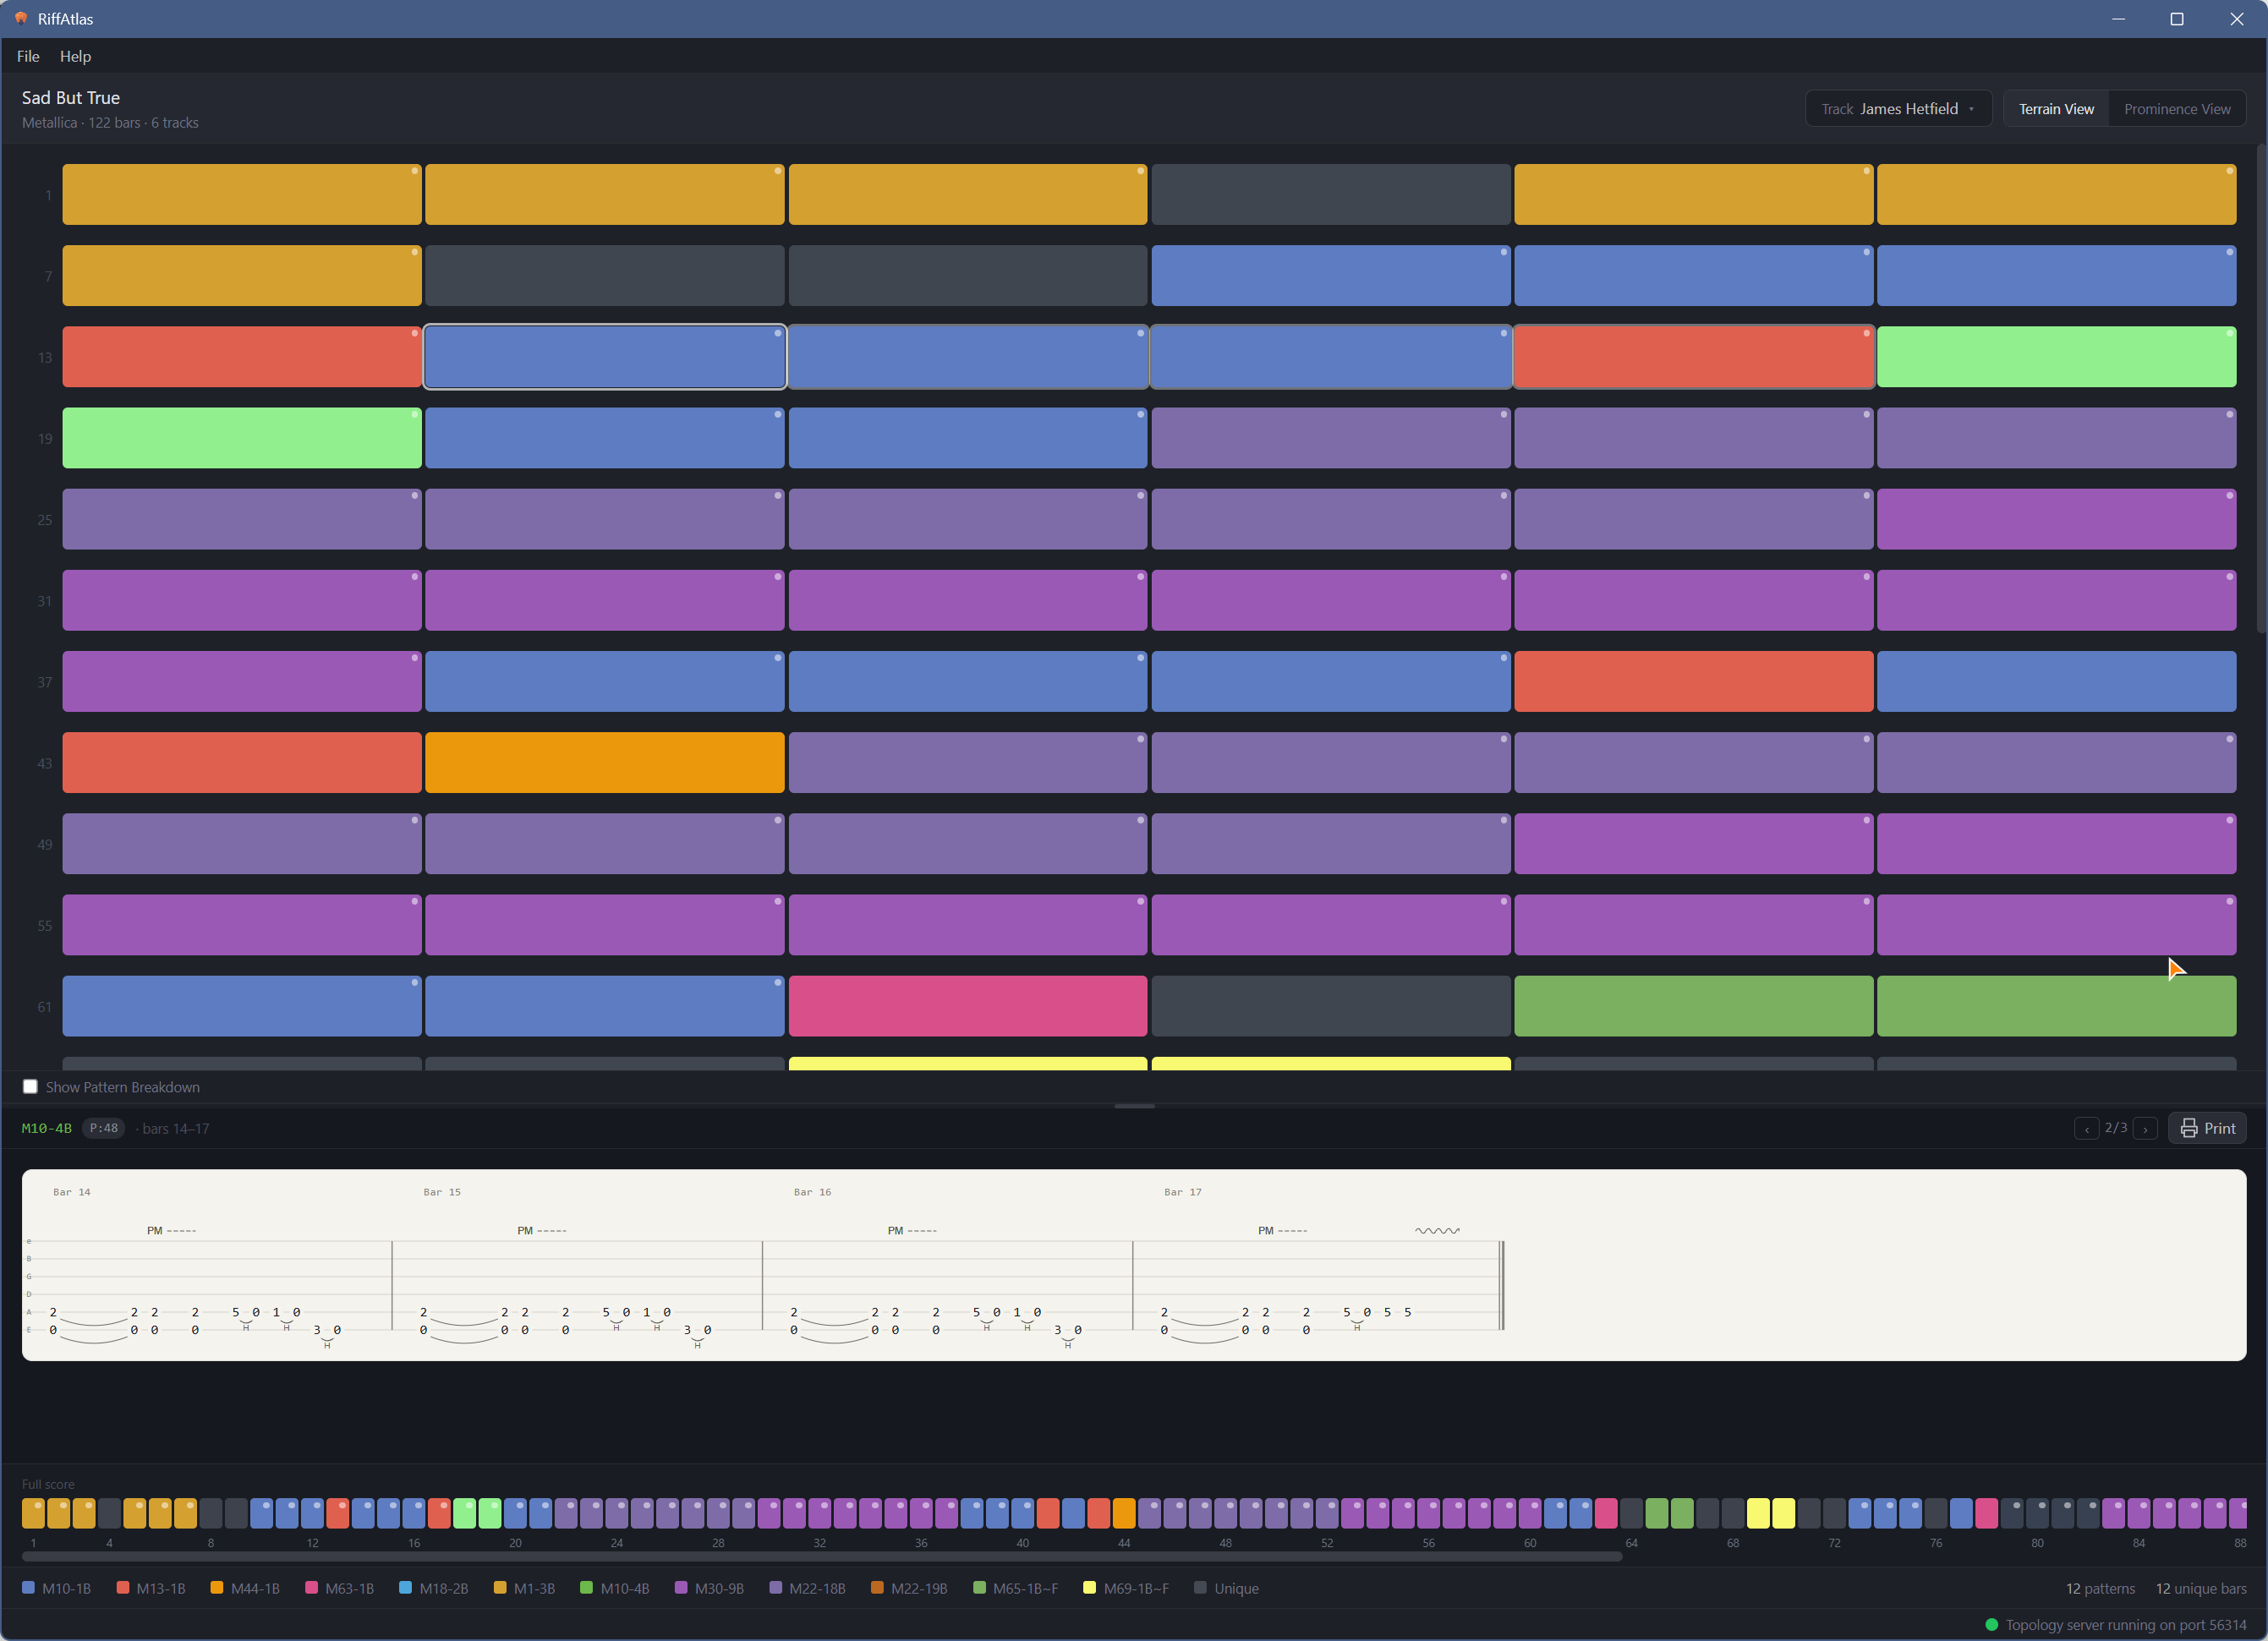The width and height of the screenshot is (2268, 1641).
Task: Open the Help menu
Action: (75, 56)
